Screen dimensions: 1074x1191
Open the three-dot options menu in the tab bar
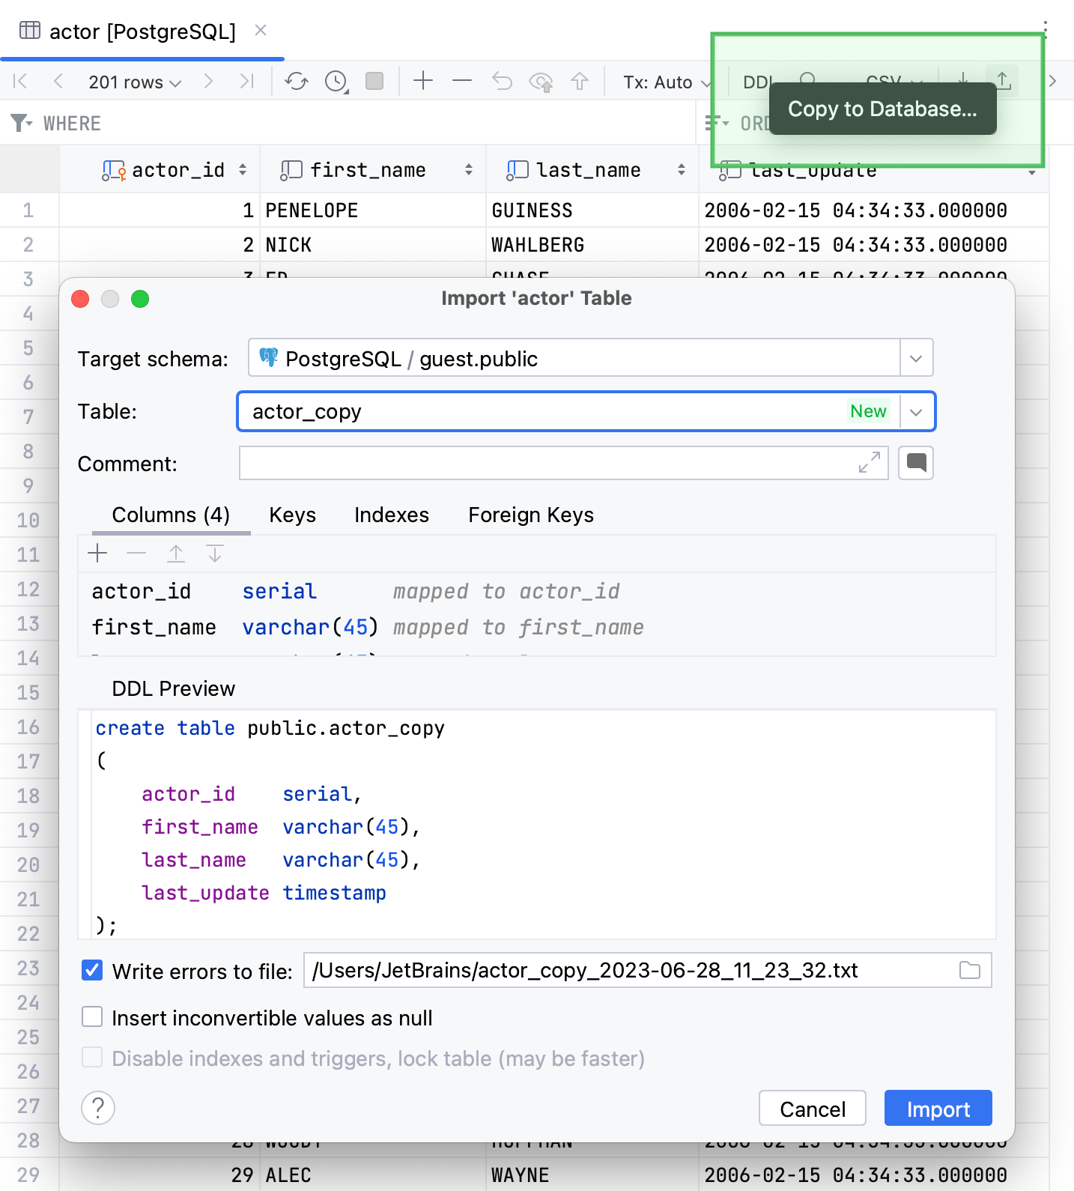[x=1045, y=31]
